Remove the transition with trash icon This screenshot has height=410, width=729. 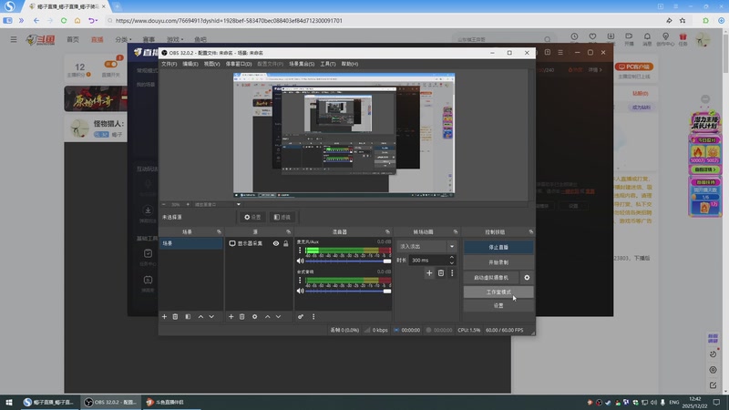pyautogui.click(x=441, y=272)
